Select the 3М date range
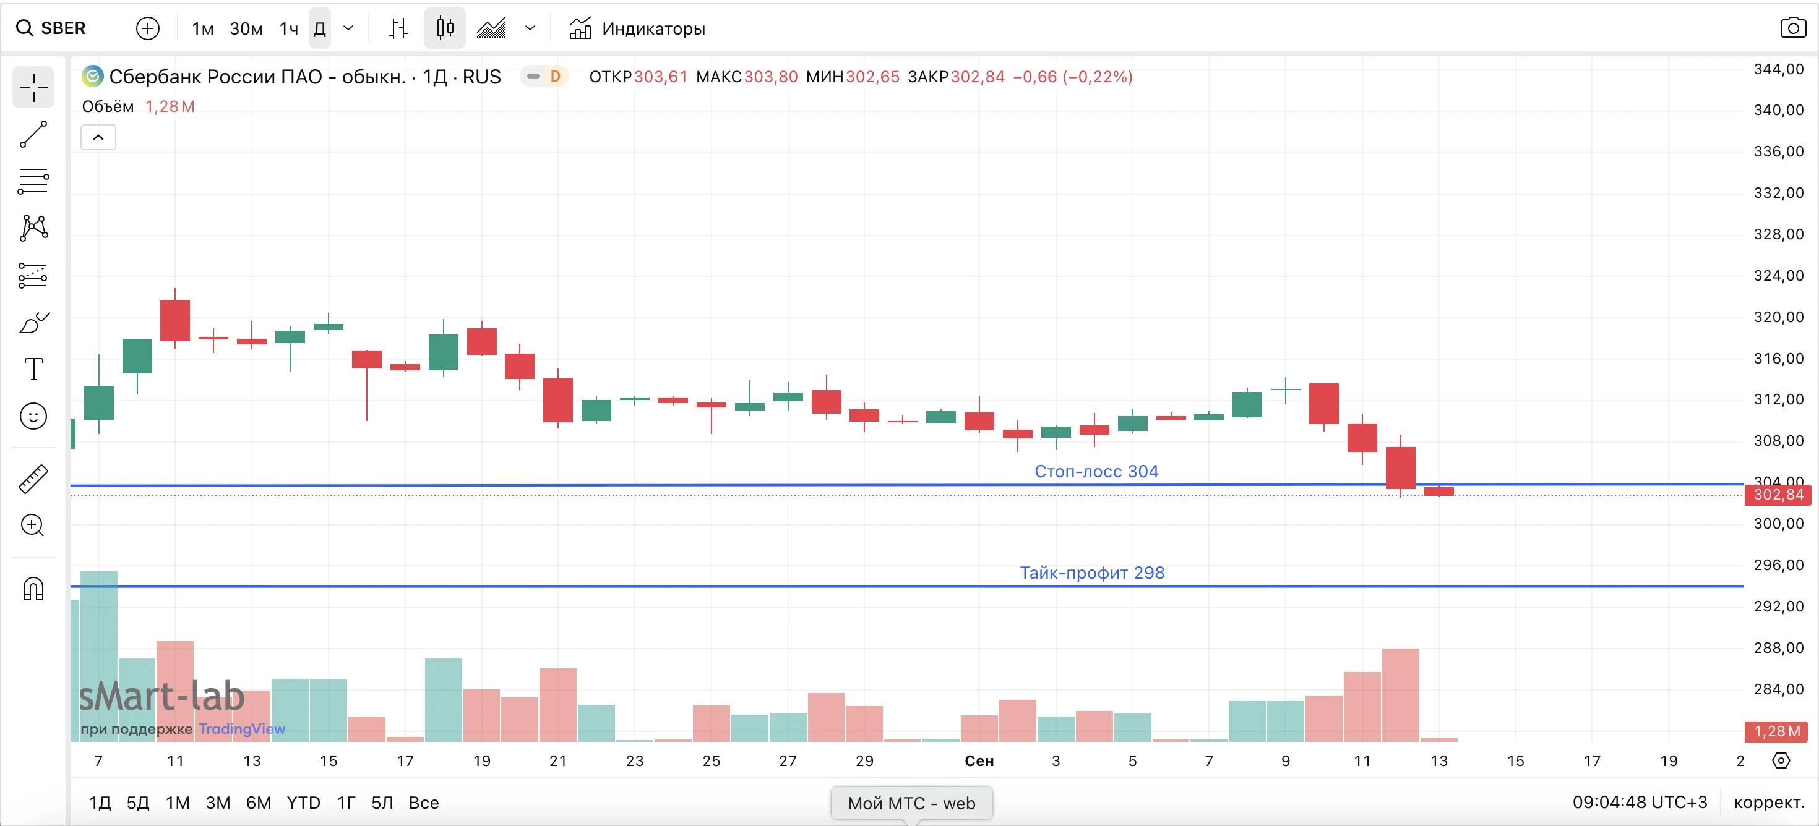The width and height of the screenshot is (1819, 826). coord(218,803)
